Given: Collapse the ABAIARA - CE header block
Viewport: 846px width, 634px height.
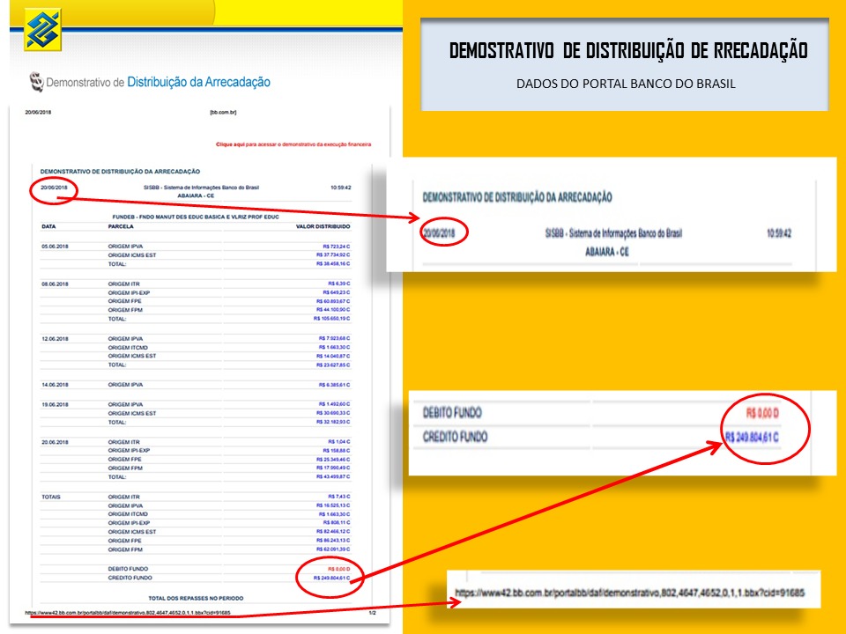Looking at the screenshot, I should click(x=194, y=197).
